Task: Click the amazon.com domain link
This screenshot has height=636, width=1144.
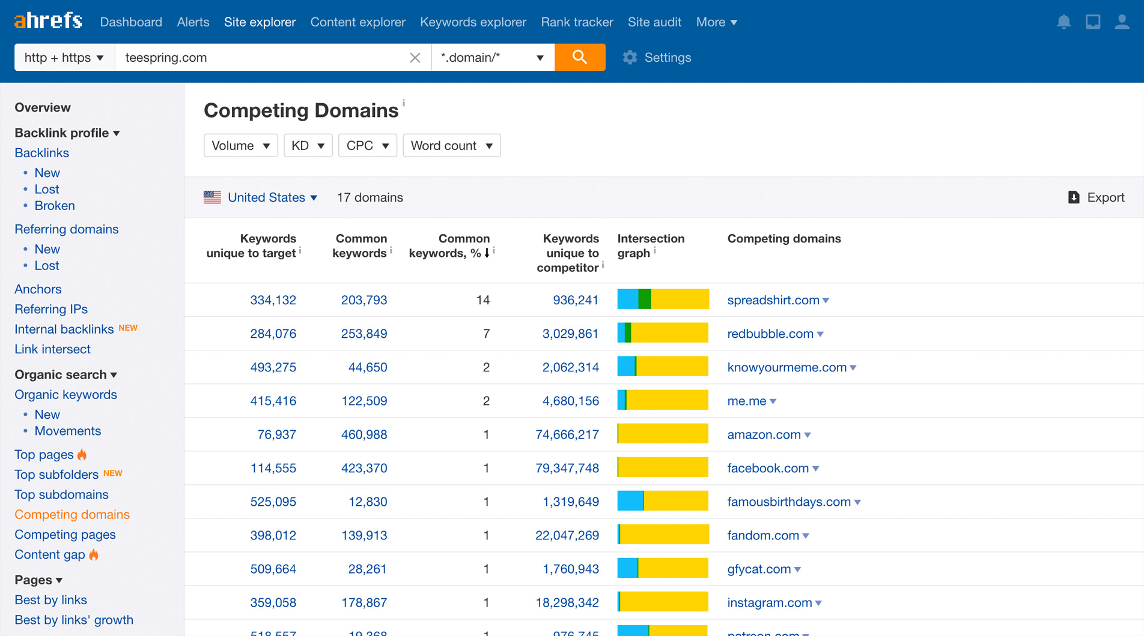Action: pos(764,434)
